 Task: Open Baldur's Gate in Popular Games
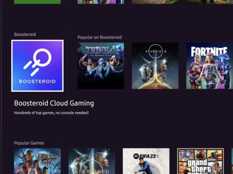(37, 161)
